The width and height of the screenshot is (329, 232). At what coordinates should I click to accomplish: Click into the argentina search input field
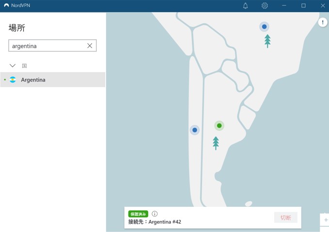47,46
